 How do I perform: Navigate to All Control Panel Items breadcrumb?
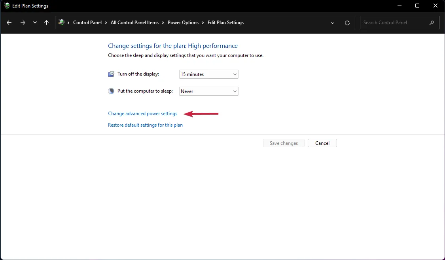point(134,23)
